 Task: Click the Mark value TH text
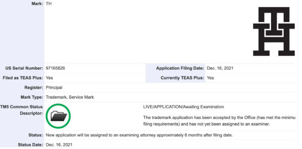coord(49,4)
